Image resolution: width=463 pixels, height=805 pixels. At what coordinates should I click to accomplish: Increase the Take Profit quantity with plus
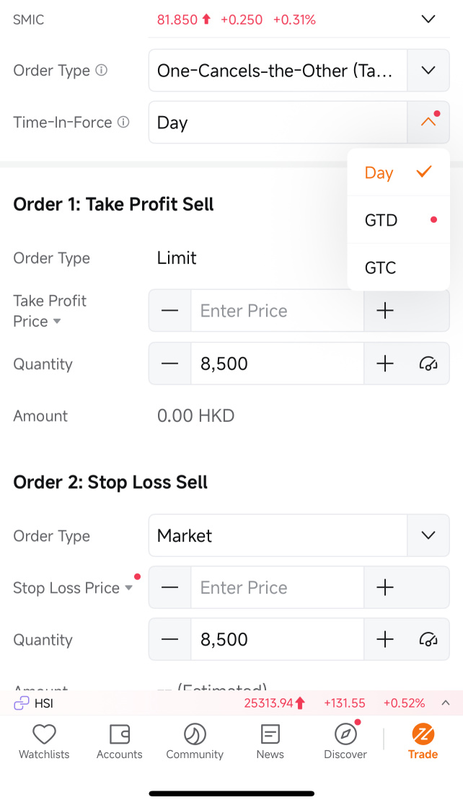pos(385,364)
